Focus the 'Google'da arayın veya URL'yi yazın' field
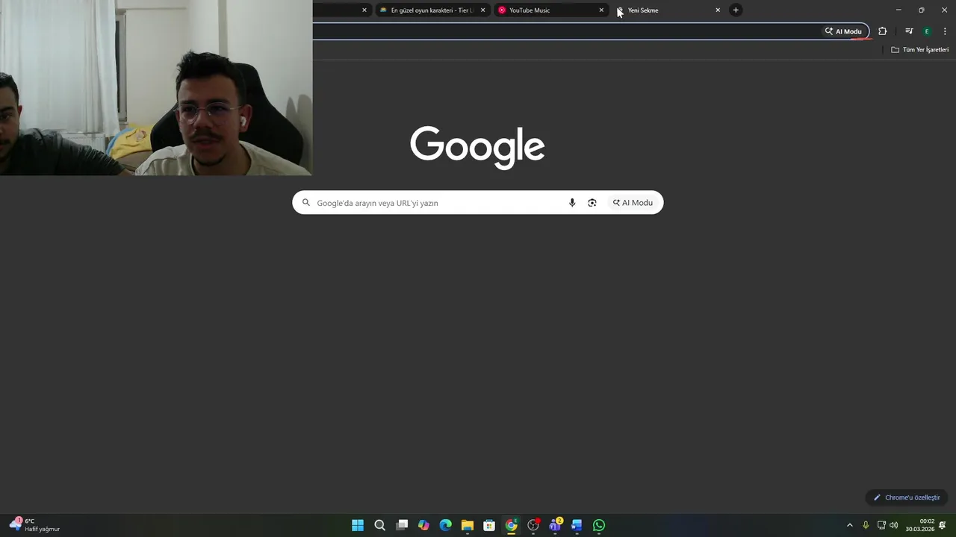 [x=477, y=203]
